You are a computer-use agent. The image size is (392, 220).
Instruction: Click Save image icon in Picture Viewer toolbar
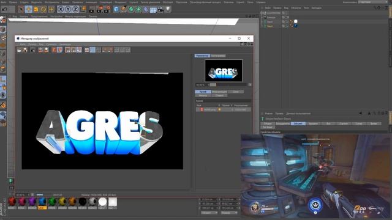25,50
